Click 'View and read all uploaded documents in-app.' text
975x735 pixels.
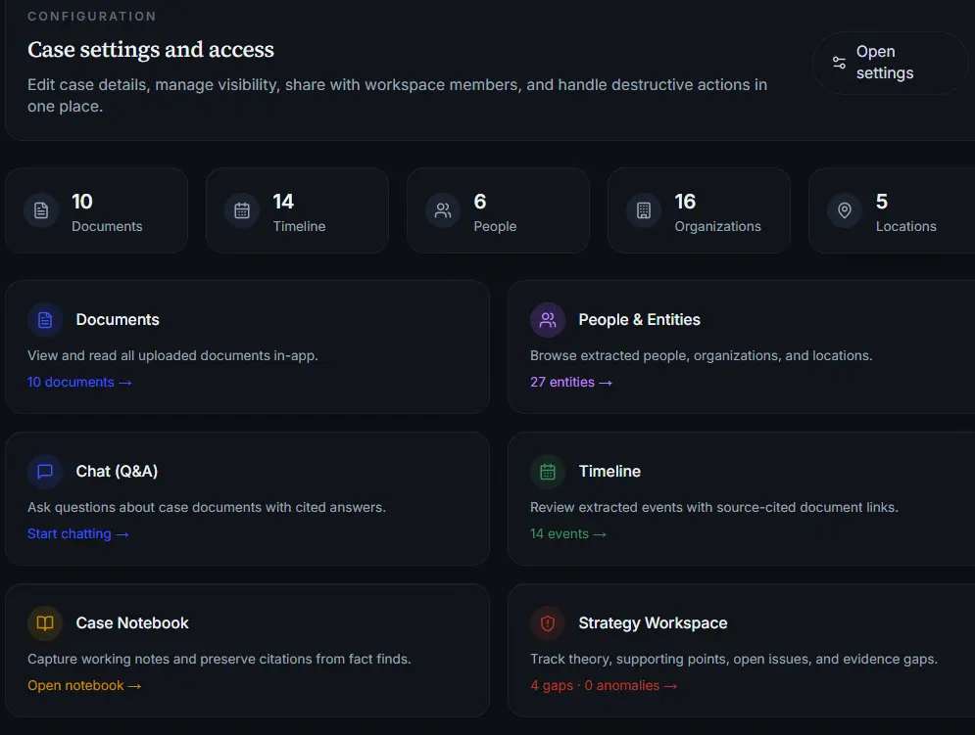click(x=172, y=355)
